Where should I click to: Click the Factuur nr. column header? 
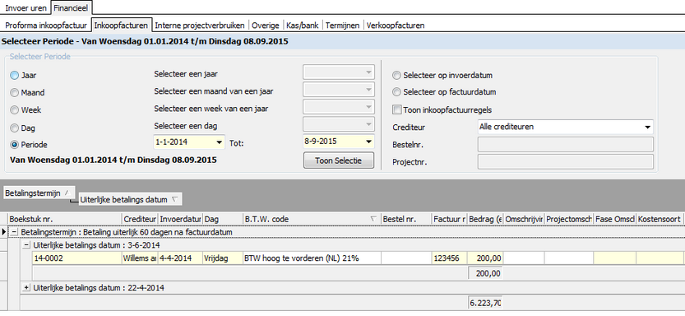coord(450,220)
